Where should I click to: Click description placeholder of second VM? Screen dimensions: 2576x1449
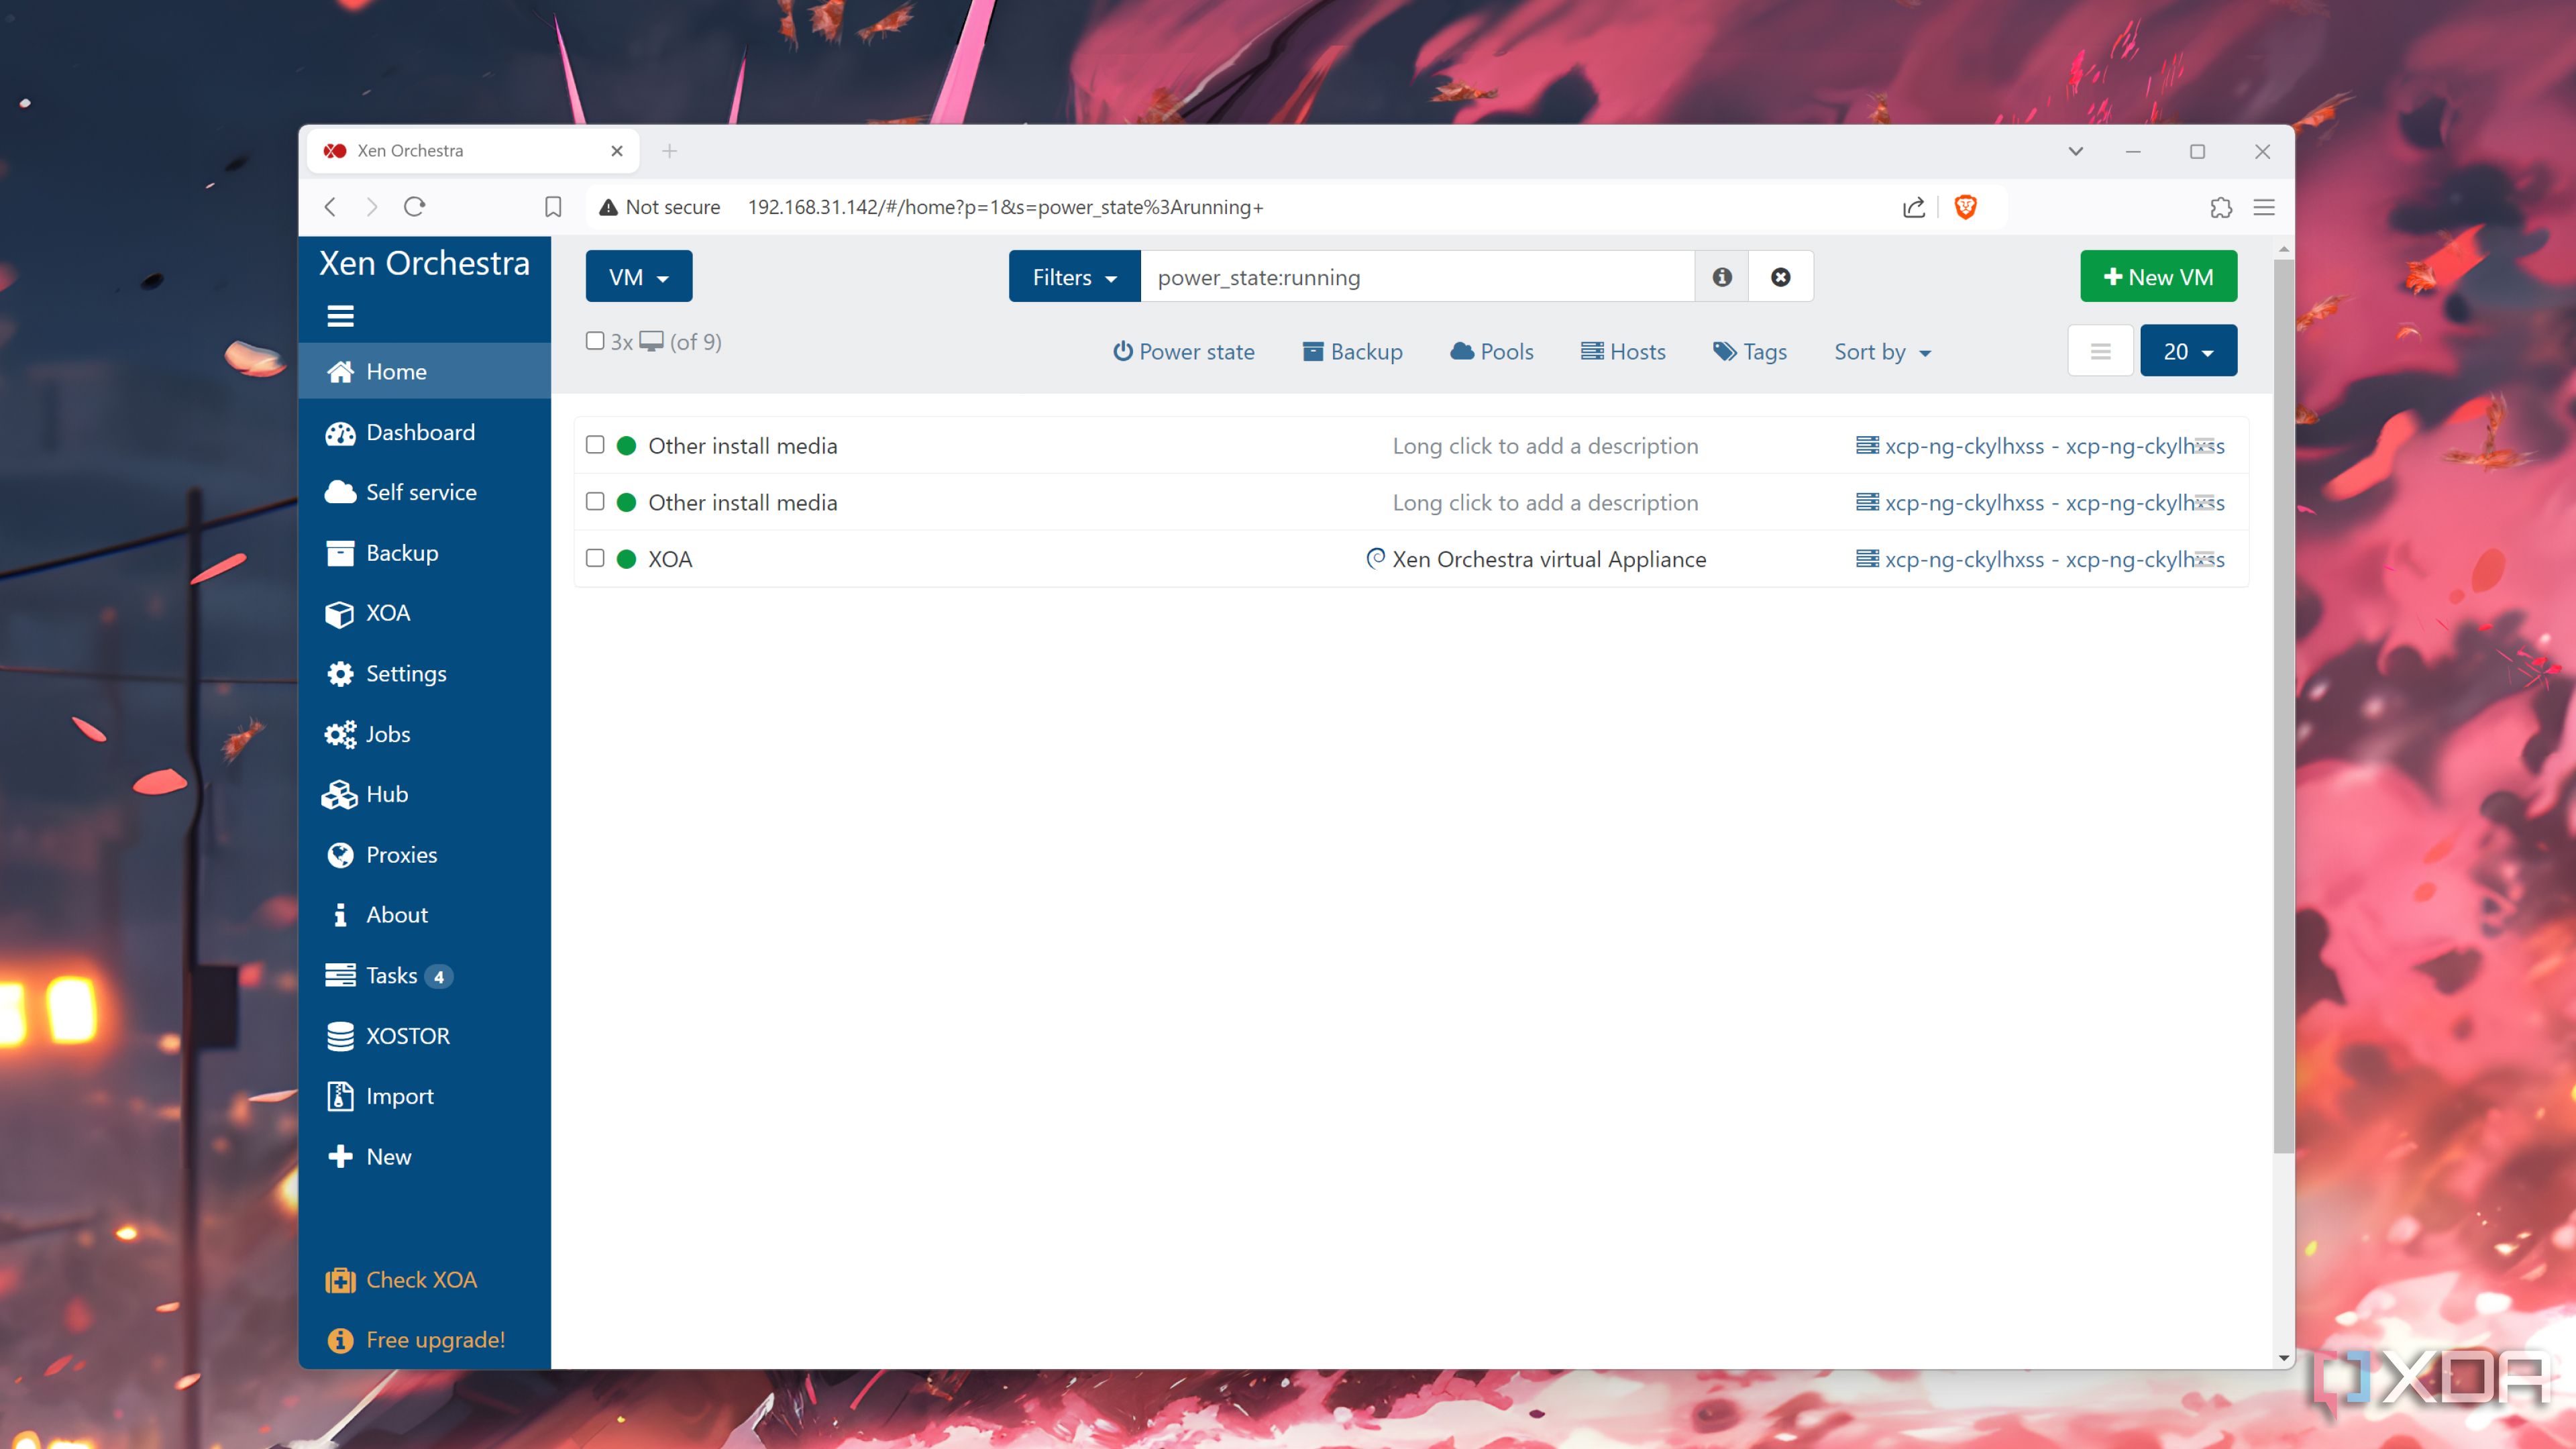point(1545,502)
